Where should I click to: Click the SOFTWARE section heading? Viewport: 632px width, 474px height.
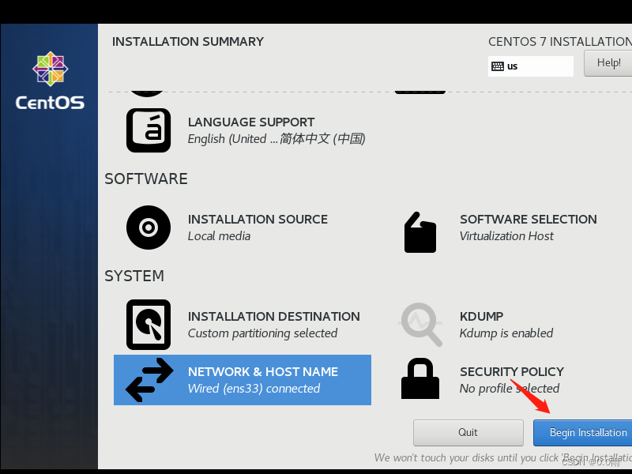(x=146, y=179)
